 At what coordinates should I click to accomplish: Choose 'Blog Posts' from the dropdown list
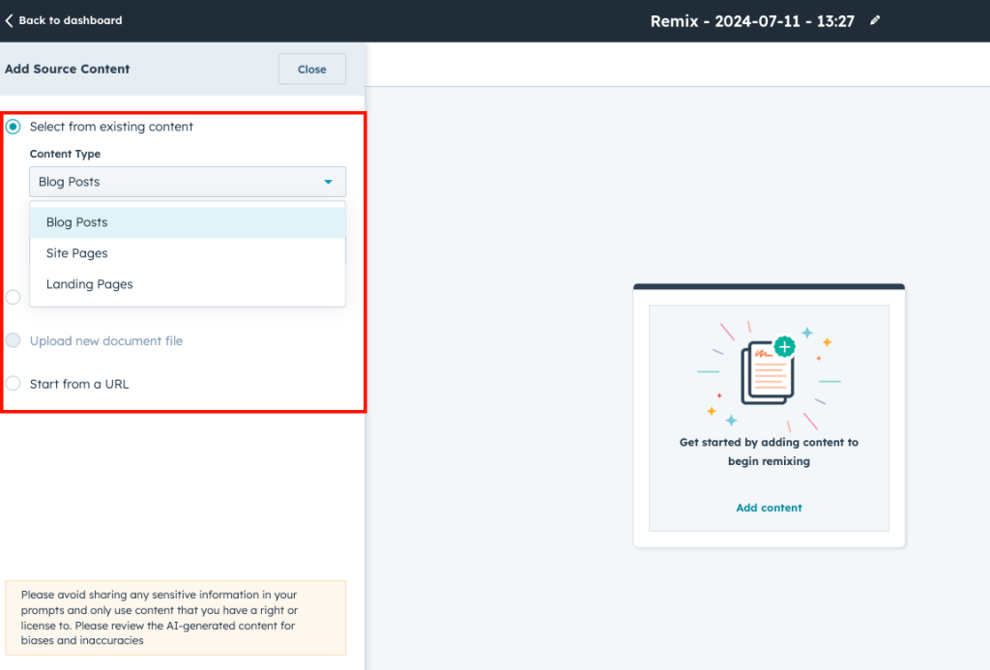77,222
